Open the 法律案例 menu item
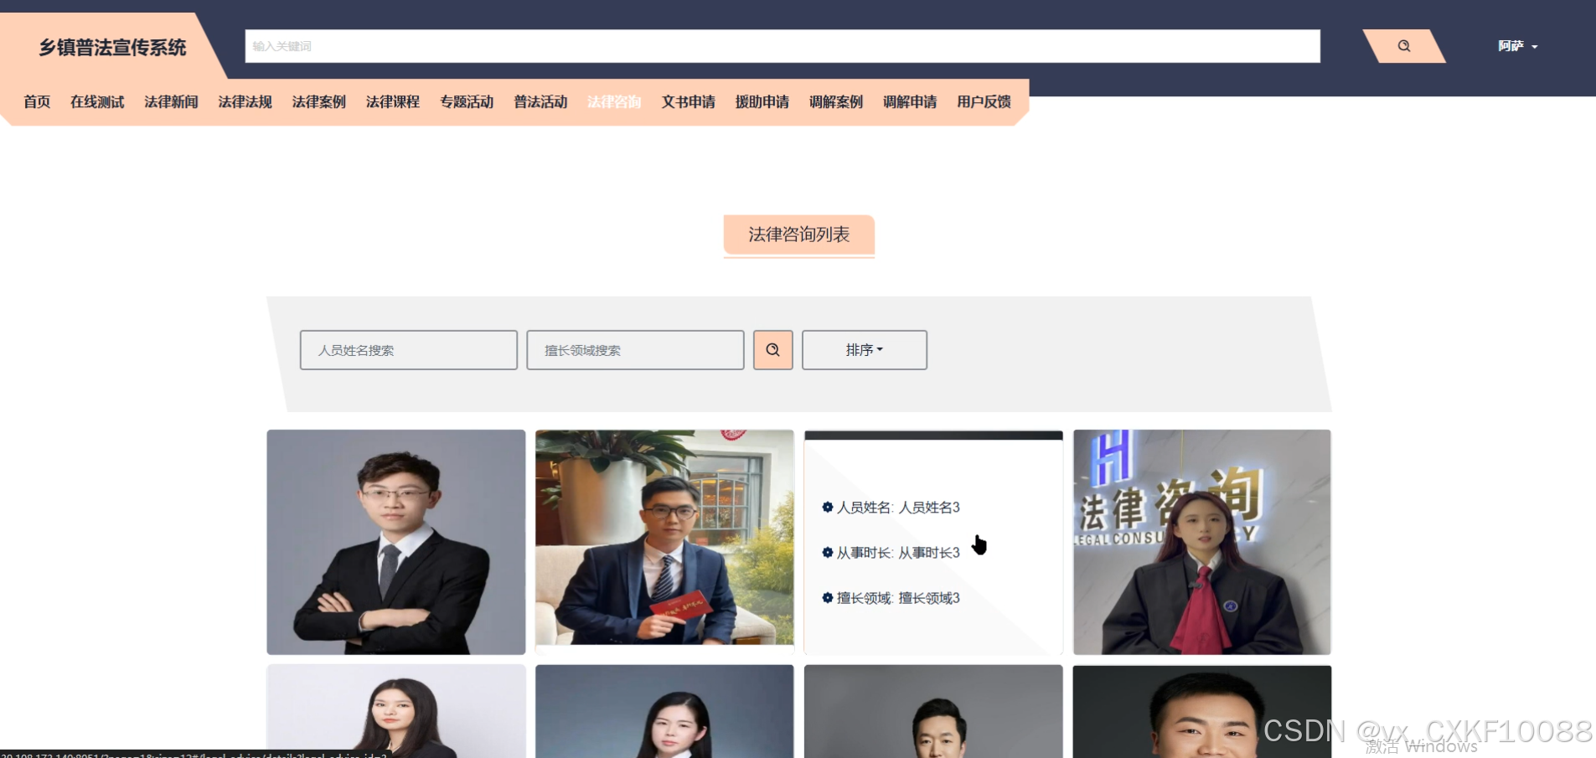The image size is (1596, 758). pyautogui.click(x=318, y=102)
